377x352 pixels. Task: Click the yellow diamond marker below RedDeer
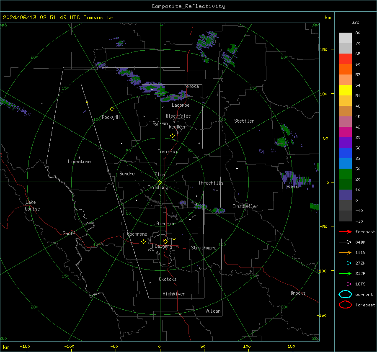click(173, 136)
